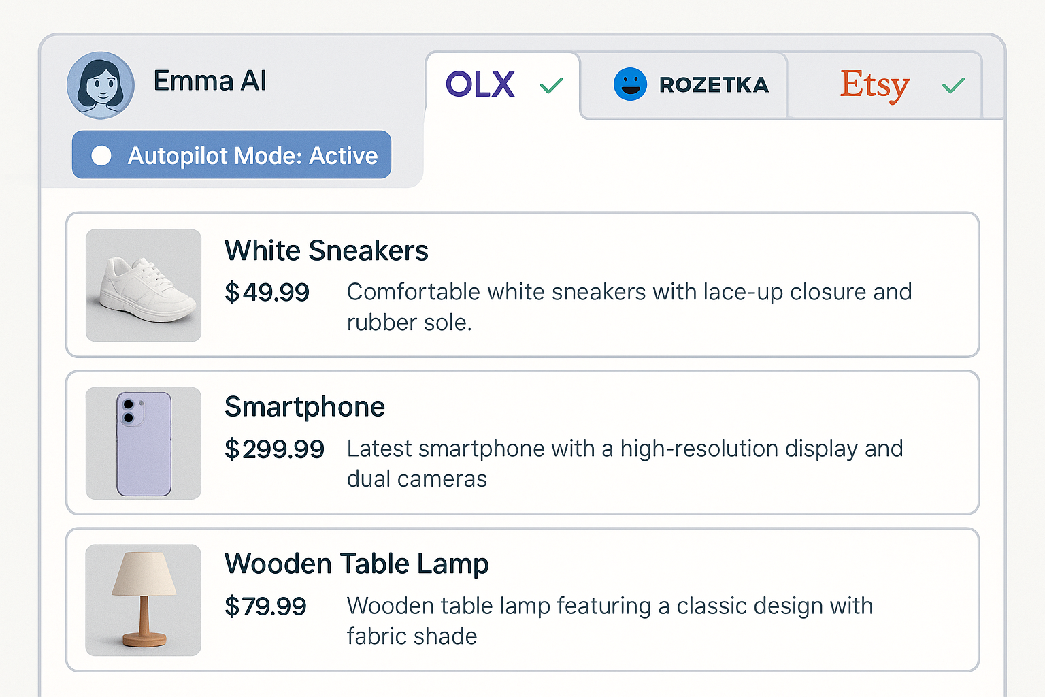View the Wooden Table Lamp thumbnail
Image resolution: width=1045 pixels, height=697 pixels.
click(x=144, y=600)
